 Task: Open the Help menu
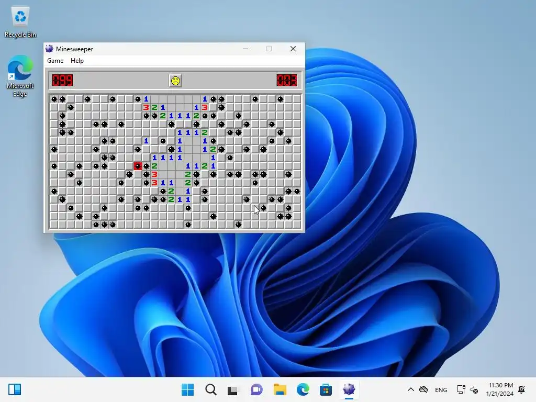click(77, 61)
